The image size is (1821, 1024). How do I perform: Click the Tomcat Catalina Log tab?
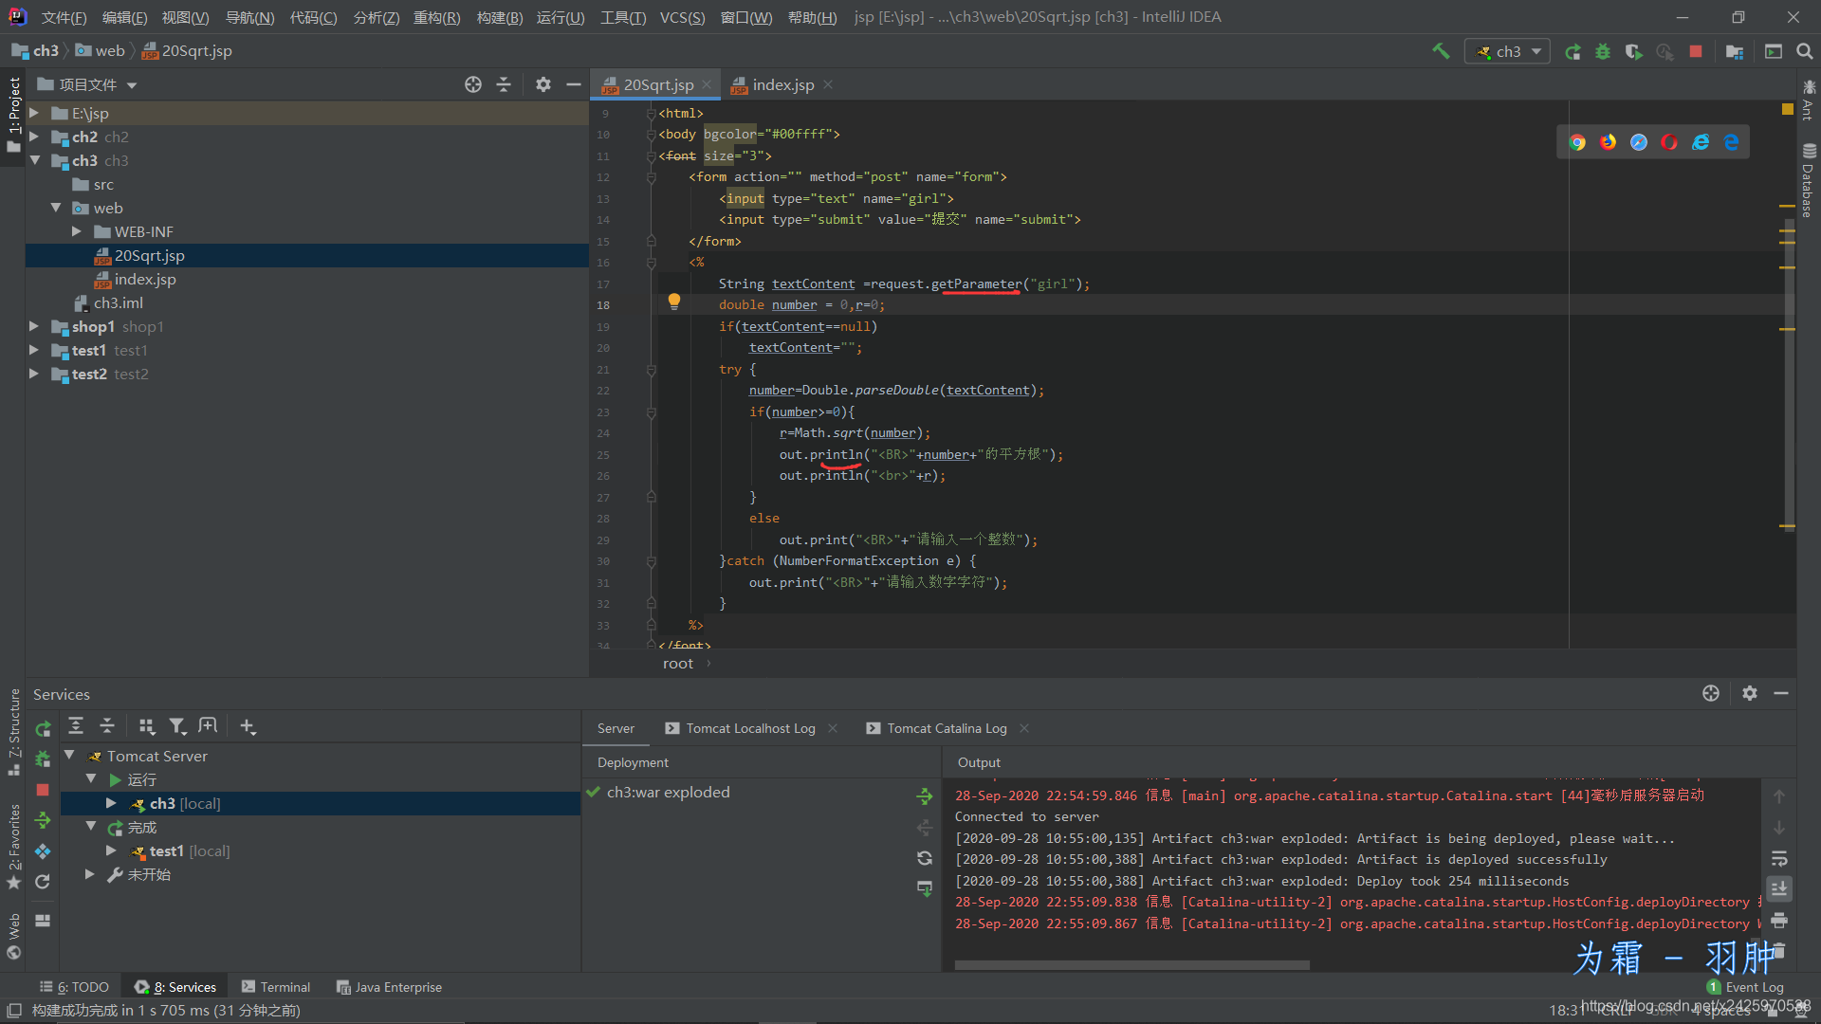point(946,727)
